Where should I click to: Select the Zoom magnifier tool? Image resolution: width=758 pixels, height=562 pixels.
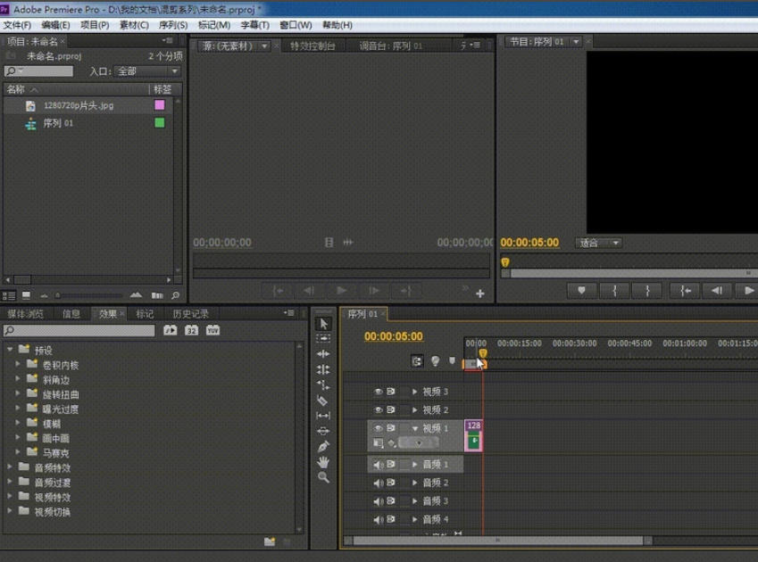[x=323, y=477]
